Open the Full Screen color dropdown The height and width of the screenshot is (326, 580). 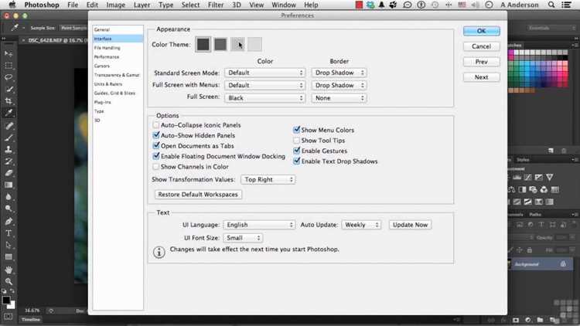click(x=264, y=98)
